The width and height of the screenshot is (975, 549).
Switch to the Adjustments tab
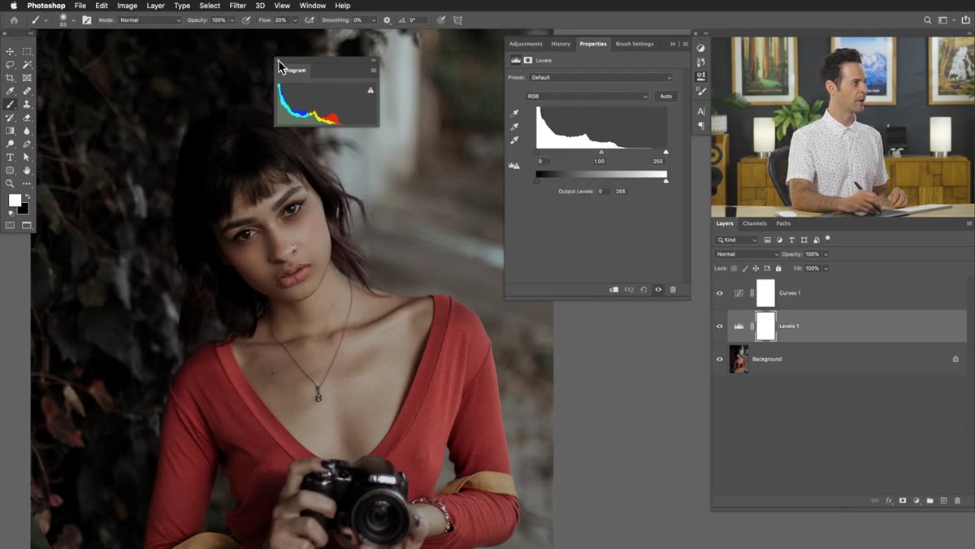pos(526,44)
